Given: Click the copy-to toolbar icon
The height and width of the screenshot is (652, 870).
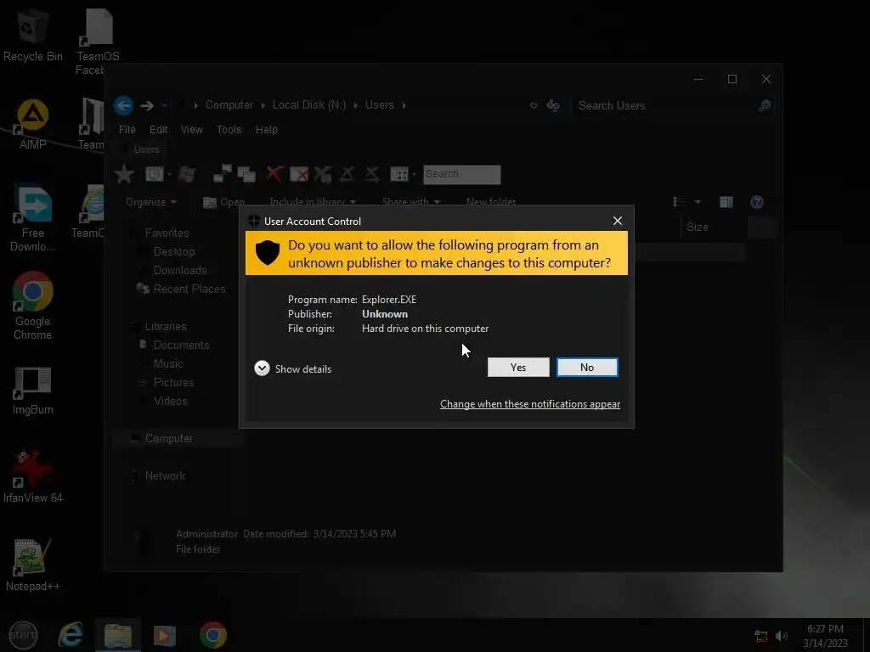Looking at the screenshot, I should (x=246, y=174).
